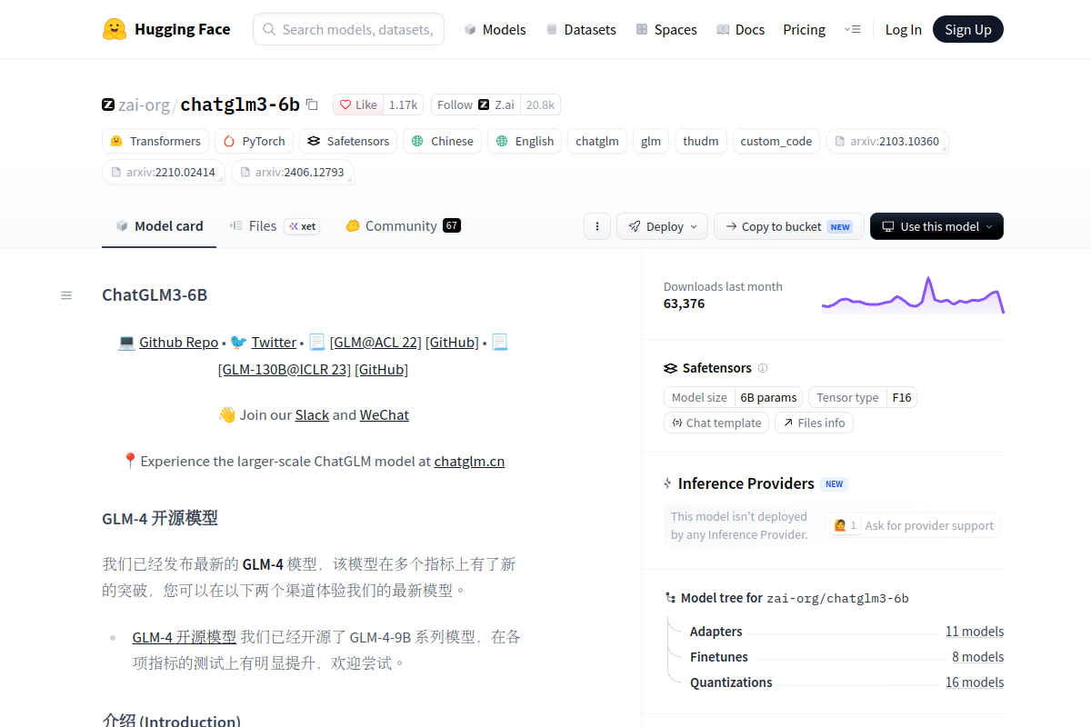View the 20.8k followers count
1091x727 pixels.
coord(540,105)
